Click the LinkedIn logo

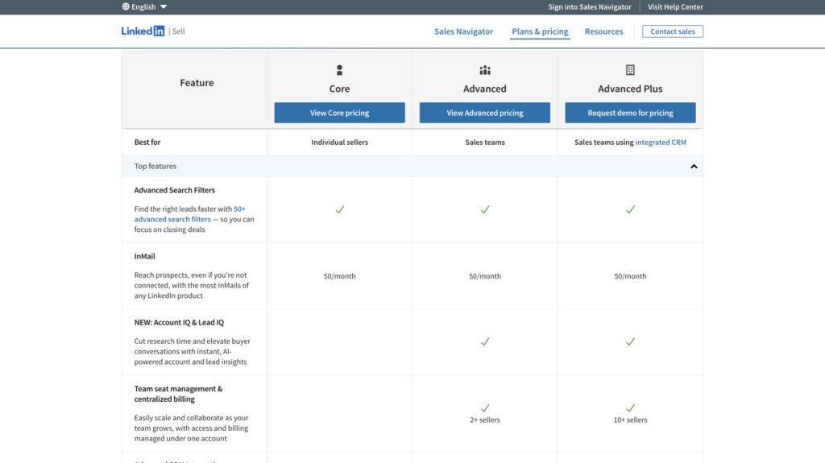pyautogui.click(x=143, y=31)
